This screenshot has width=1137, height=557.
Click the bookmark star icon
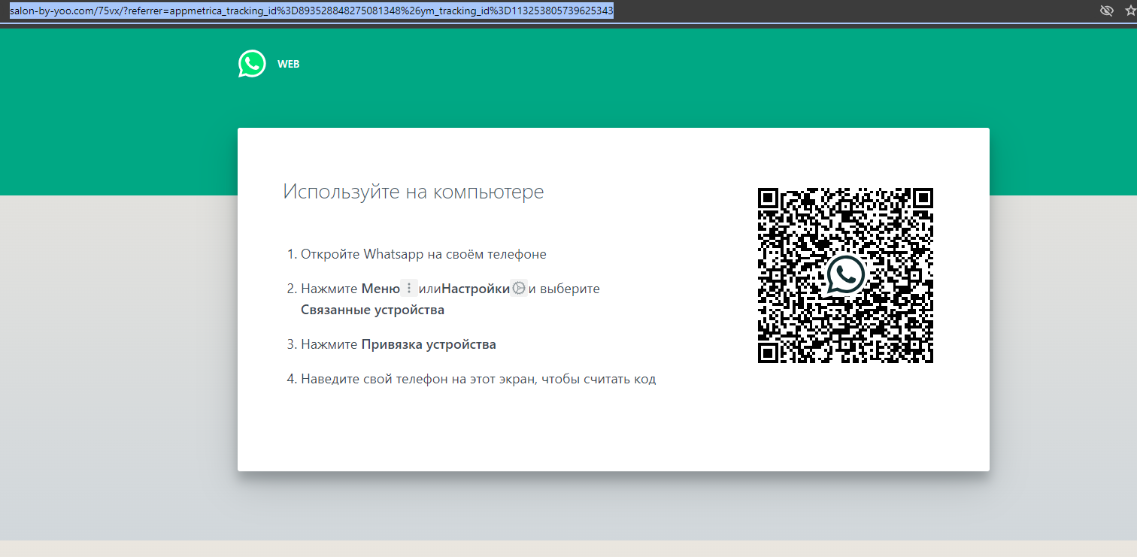click(1130, 11)
